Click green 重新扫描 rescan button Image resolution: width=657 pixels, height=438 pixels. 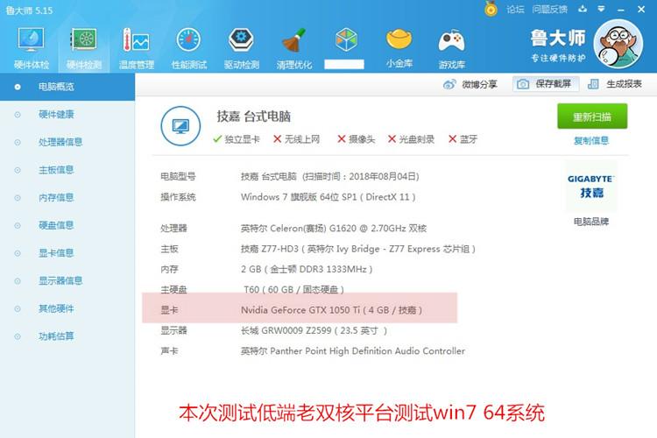tap(592, 117)
